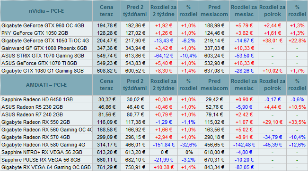Select ASUS GeForce GTX 1070 TI 8GB
Viewport: 308px width, 171px height.
point(39,63)
